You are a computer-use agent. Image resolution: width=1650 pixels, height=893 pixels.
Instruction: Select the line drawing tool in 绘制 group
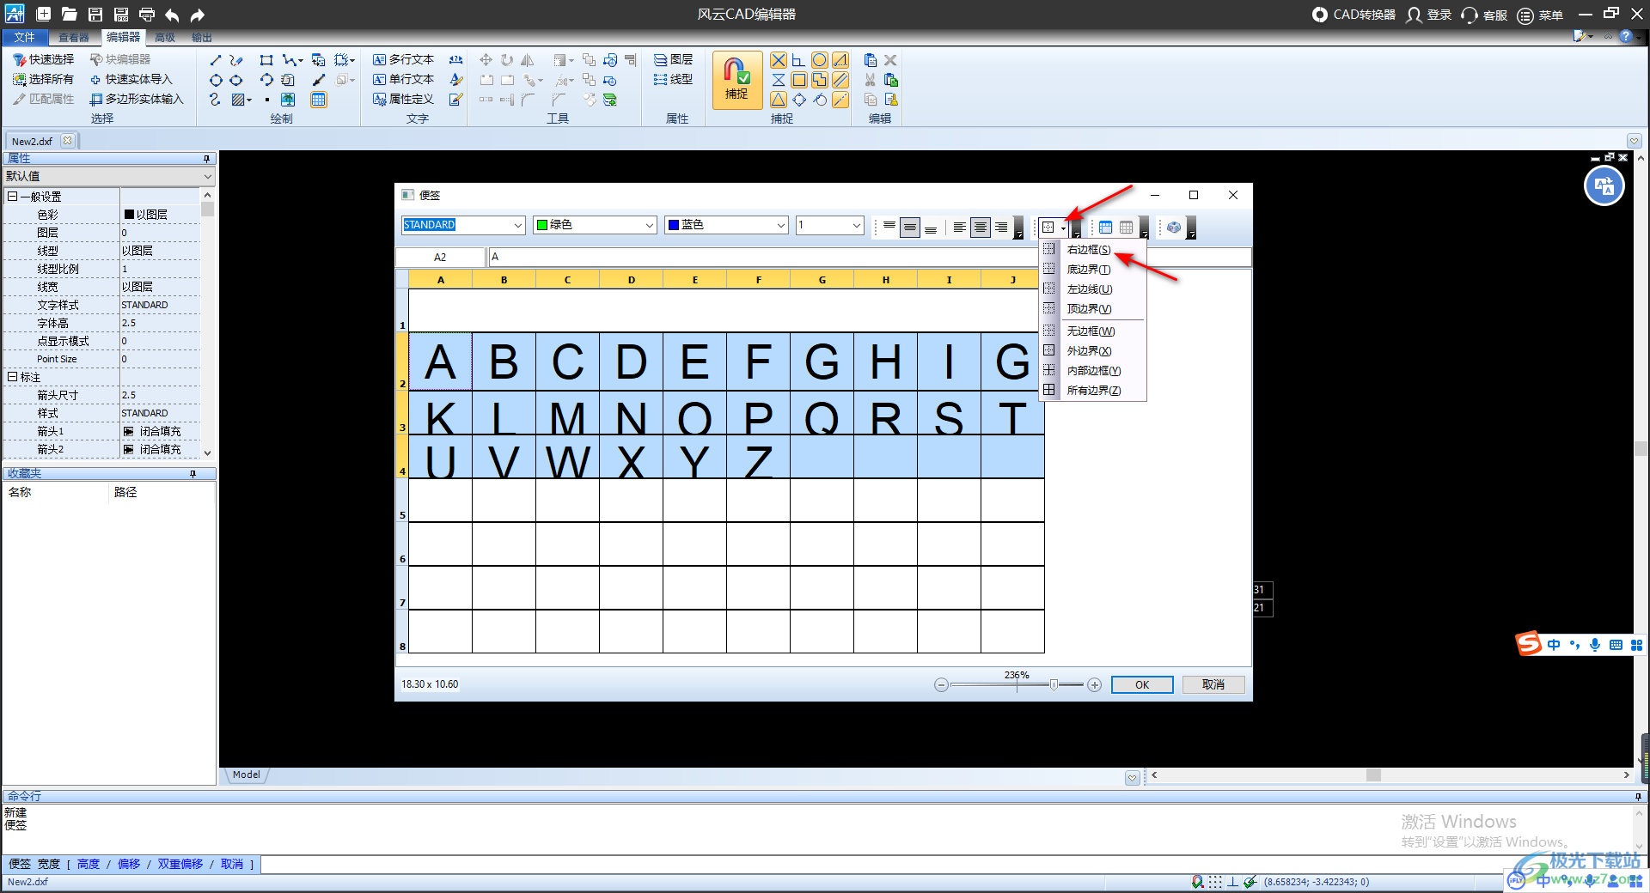click(216, 60)
